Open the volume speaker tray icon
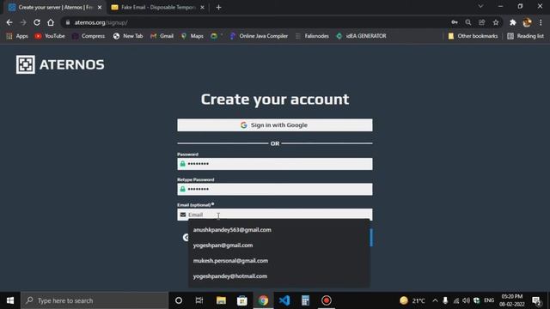The height and width of the screenshot is (309, 550). (466, 300)
